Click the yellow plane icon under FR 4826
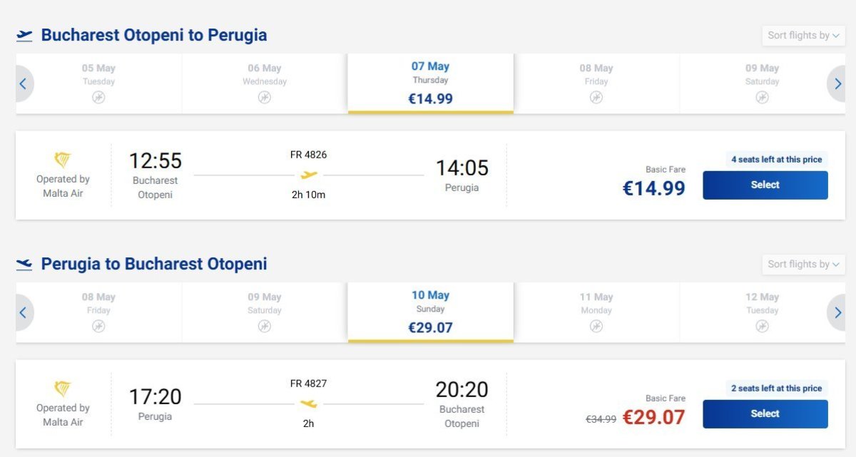The height and width of the screenshot is (457, 856). (x=308, y=175)
